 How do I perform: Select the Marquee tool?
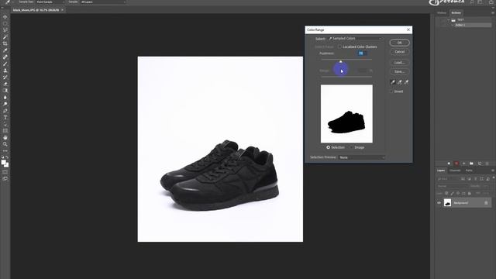[x=5, y=23]
